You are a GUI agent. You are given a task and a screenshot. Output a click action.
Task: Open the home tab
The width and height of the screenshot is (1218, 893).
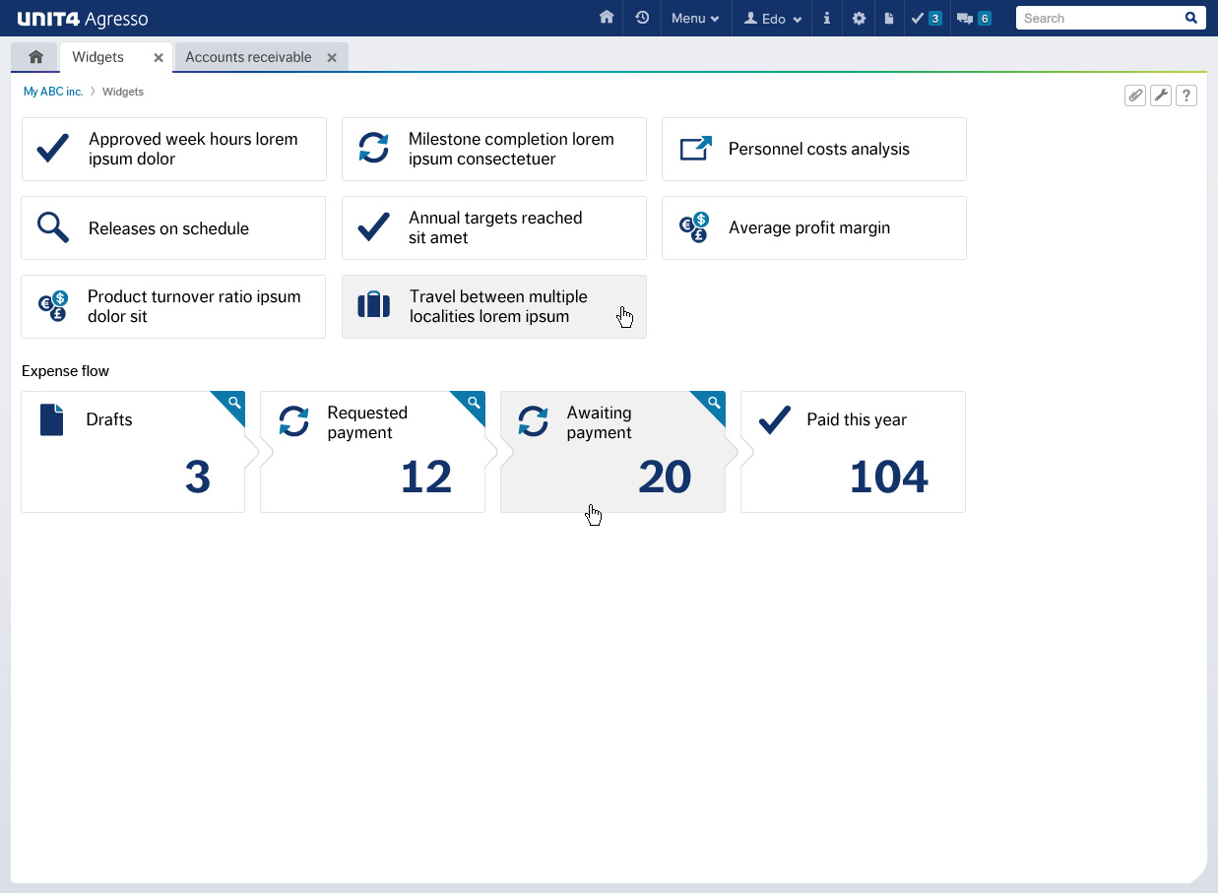pyautogui.click(x=35, y=57)
